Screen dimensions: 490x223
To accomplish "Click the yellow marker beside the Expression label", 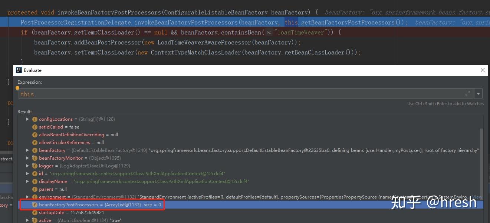I will tap(17, 88).
